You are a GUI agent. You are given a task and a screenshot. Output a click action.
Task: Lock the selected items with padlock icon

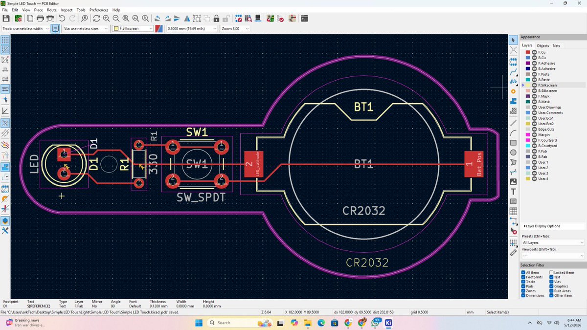click(x=216, y=18)
